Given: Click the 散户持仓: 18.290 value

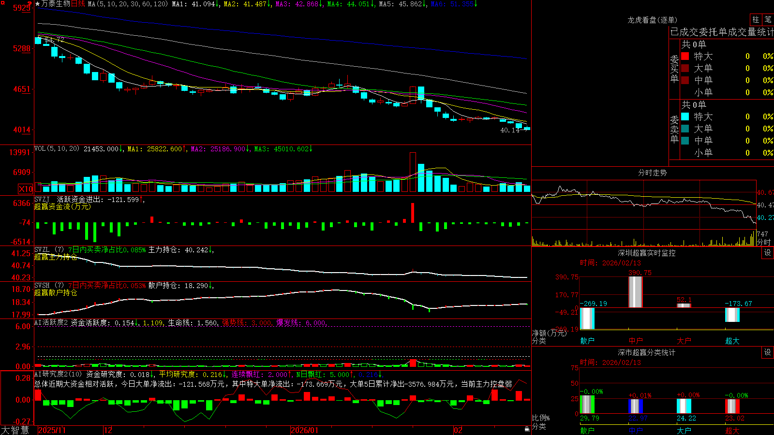Looking at the screenshot, I should point(181,286).
